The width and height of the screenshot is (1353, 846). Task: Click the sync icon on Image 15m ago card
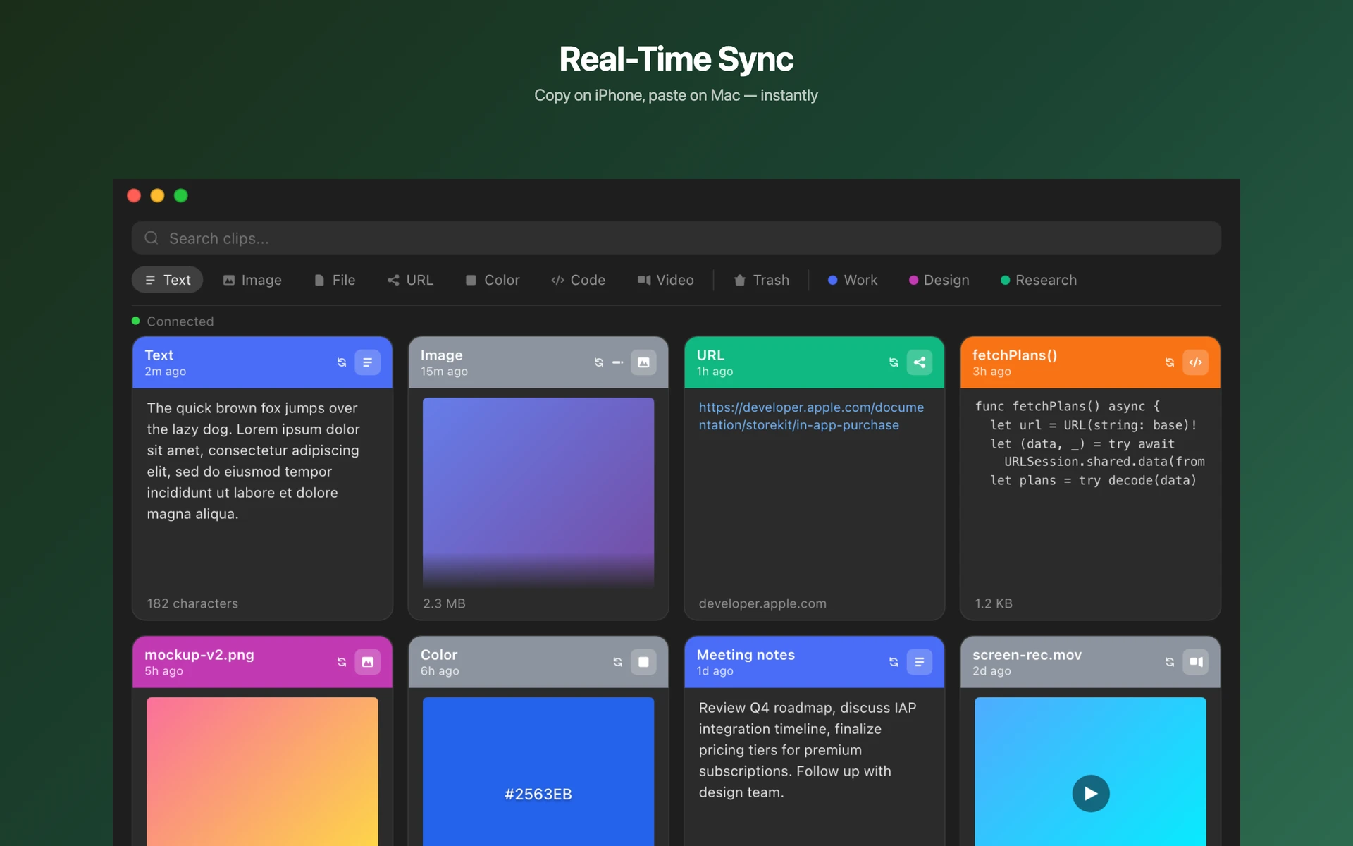point(599,362)
